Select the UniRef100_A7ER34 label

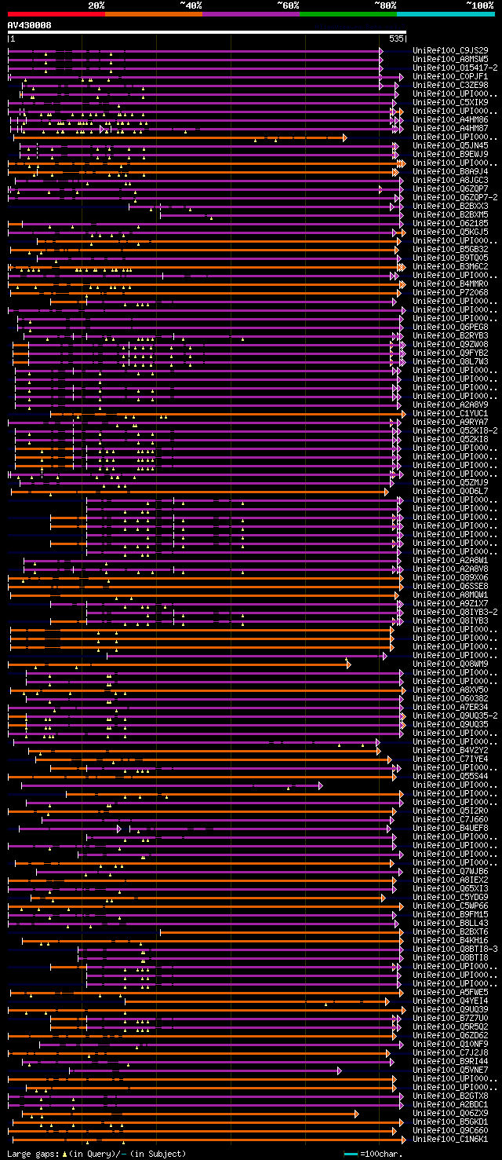(x=450, y=707)
